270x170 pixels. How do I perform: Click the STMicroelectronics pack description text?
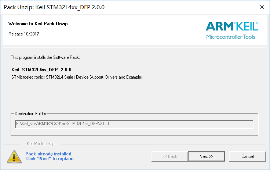[77, 77]
